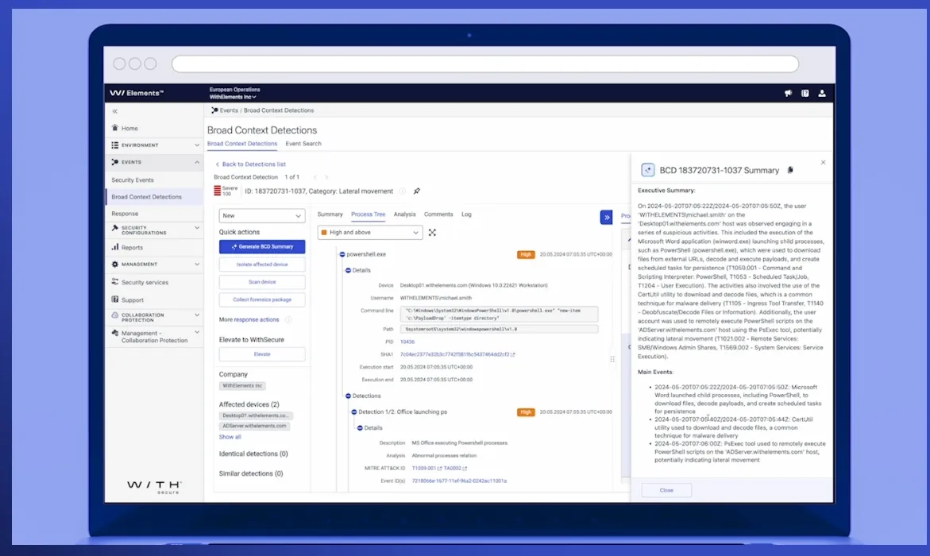Click the Elevate button
Viewport: 930px width, 556px height.
point(261,354)
